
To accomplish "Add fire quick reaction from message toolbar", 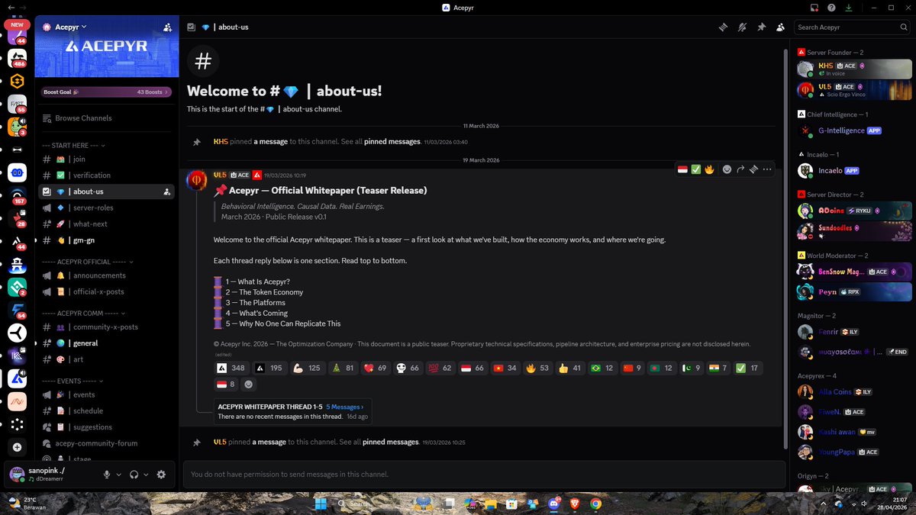I will click(709, 169).
